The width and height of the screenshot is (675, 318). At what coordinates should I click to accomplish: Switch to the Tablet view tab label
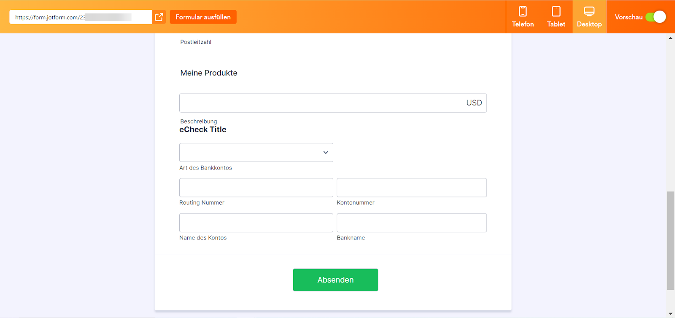pos(556,24)
